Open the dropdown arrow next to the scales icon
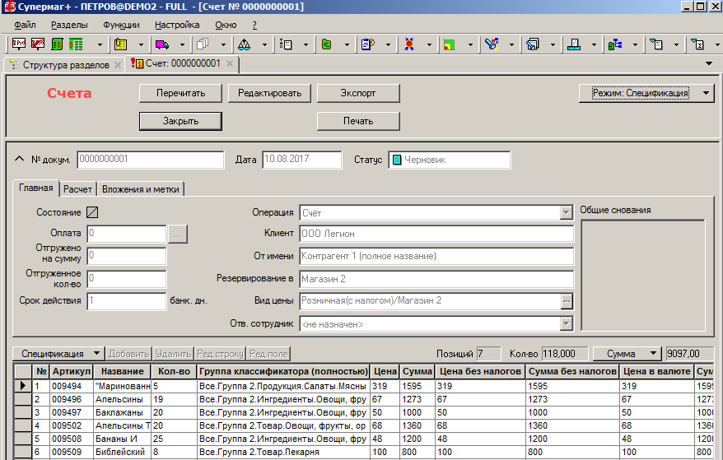 [x=264, y=44]
